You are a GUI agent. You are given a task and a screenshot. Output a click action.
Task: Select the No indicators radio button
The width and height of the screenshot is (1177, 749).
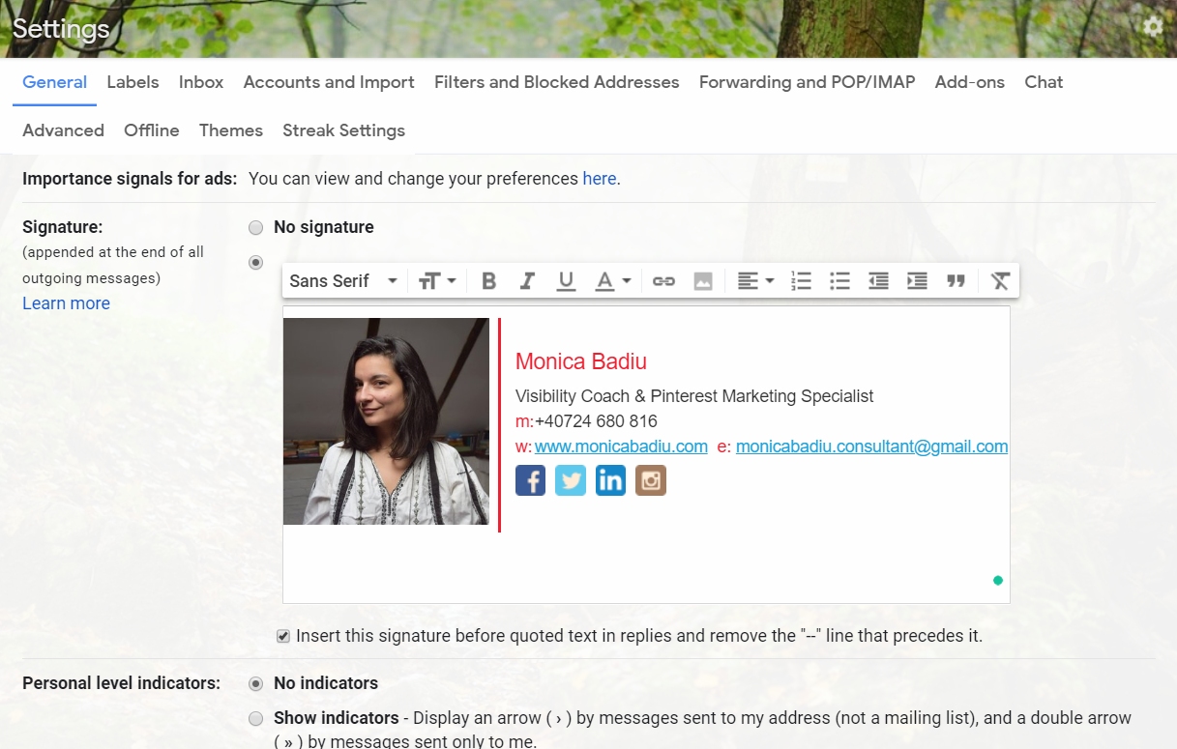pyautogui.click(x=255, y=684)
